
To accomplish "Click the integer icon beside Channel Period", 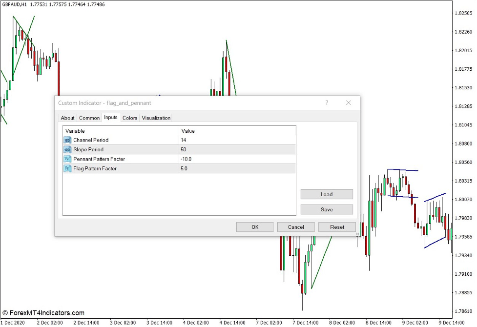I will [x=67, y=140].
